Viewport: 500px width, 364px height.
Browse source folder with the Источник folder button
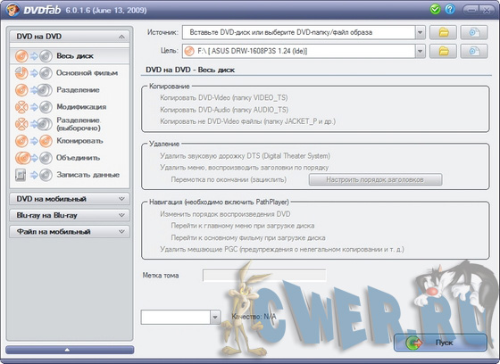(443, 32)
